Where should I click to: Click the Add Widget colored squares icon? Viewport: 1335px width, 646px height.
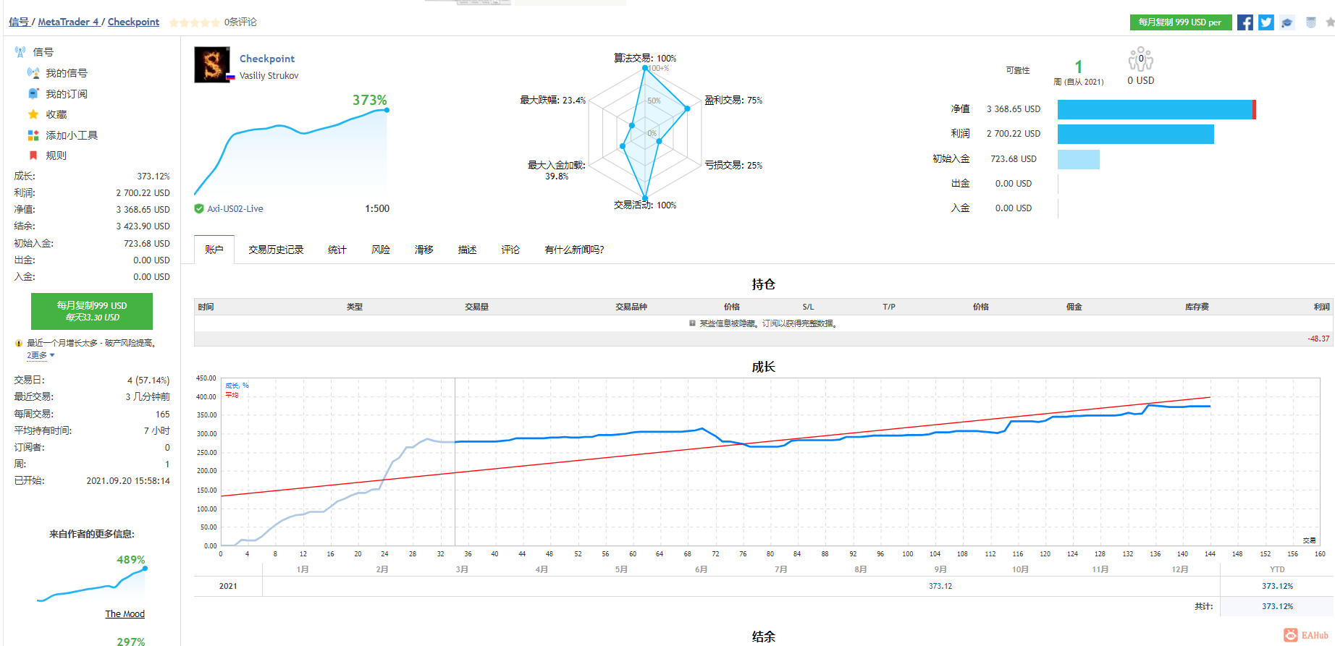[33, 135]
